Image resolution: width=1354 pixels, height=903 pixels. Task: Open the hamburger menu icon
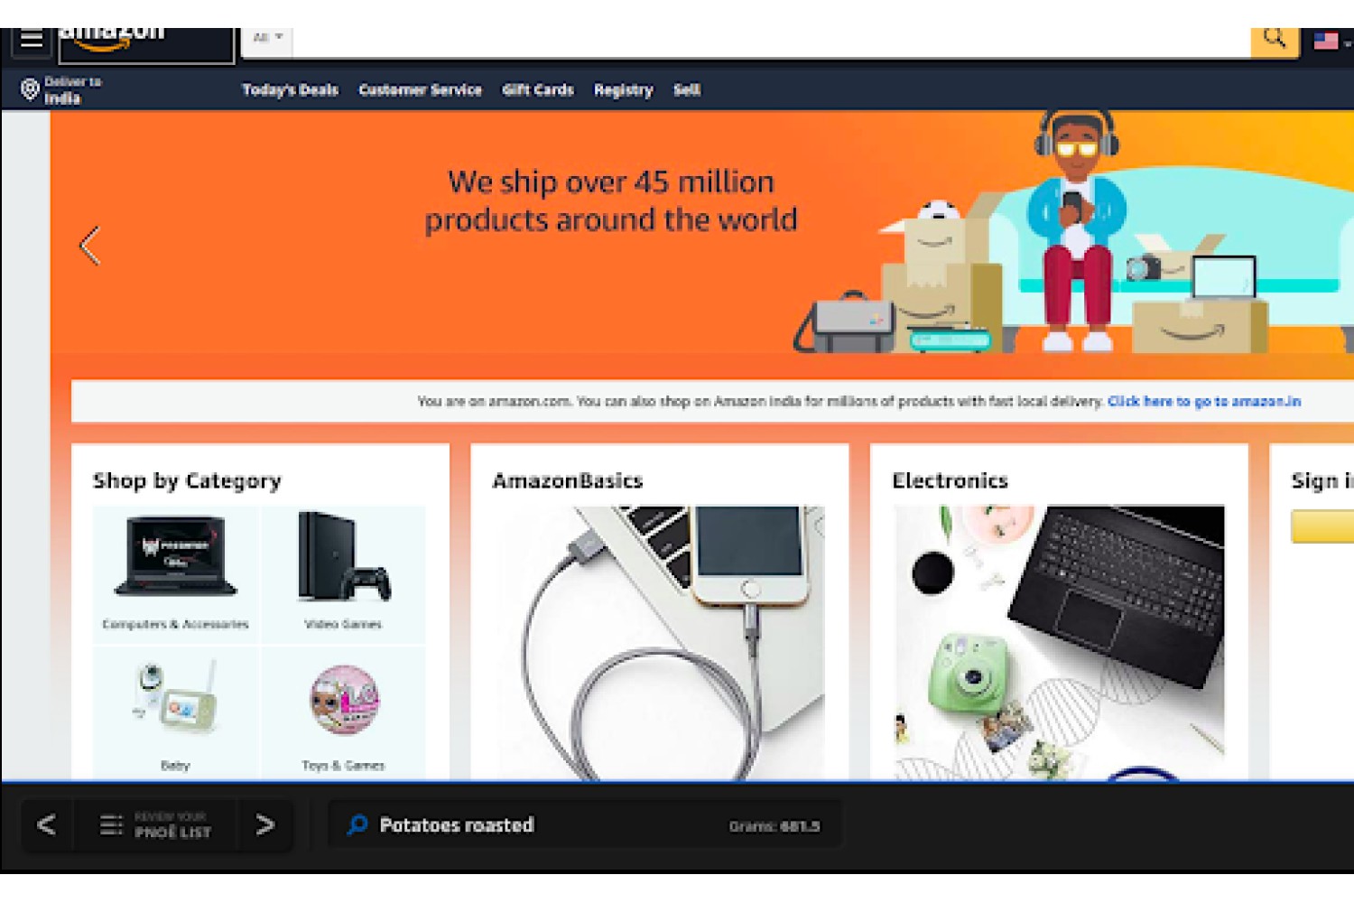coord(32,39)
